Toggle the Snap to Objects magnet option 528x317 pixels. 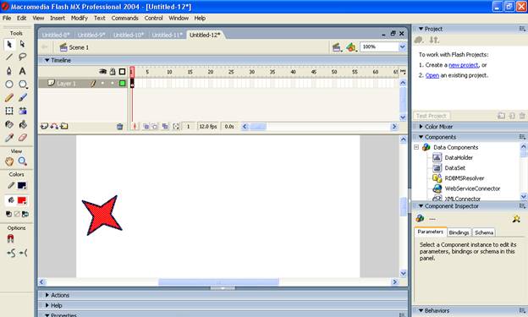pyautogui.click(x=10, y=239)
